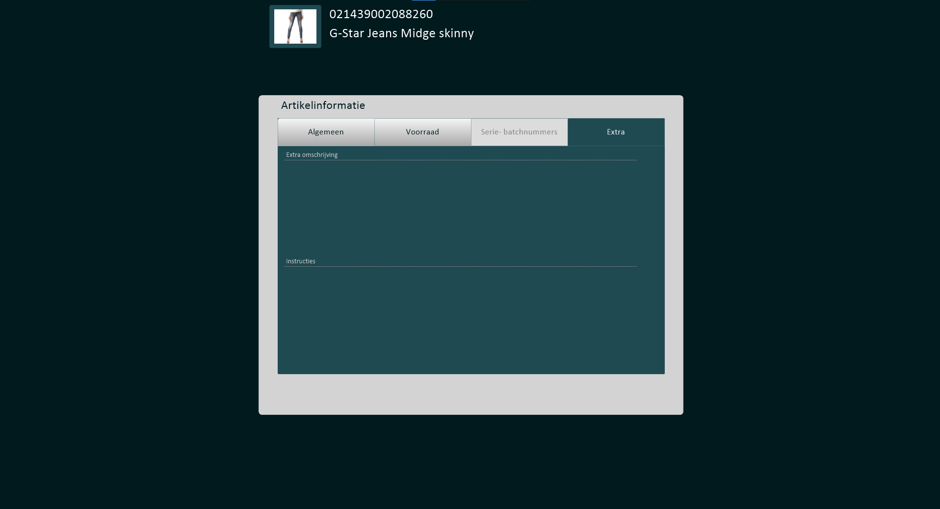940x509 pixels.
Task: Open the Algemeen tab
Action: click(x=326, y=132)
